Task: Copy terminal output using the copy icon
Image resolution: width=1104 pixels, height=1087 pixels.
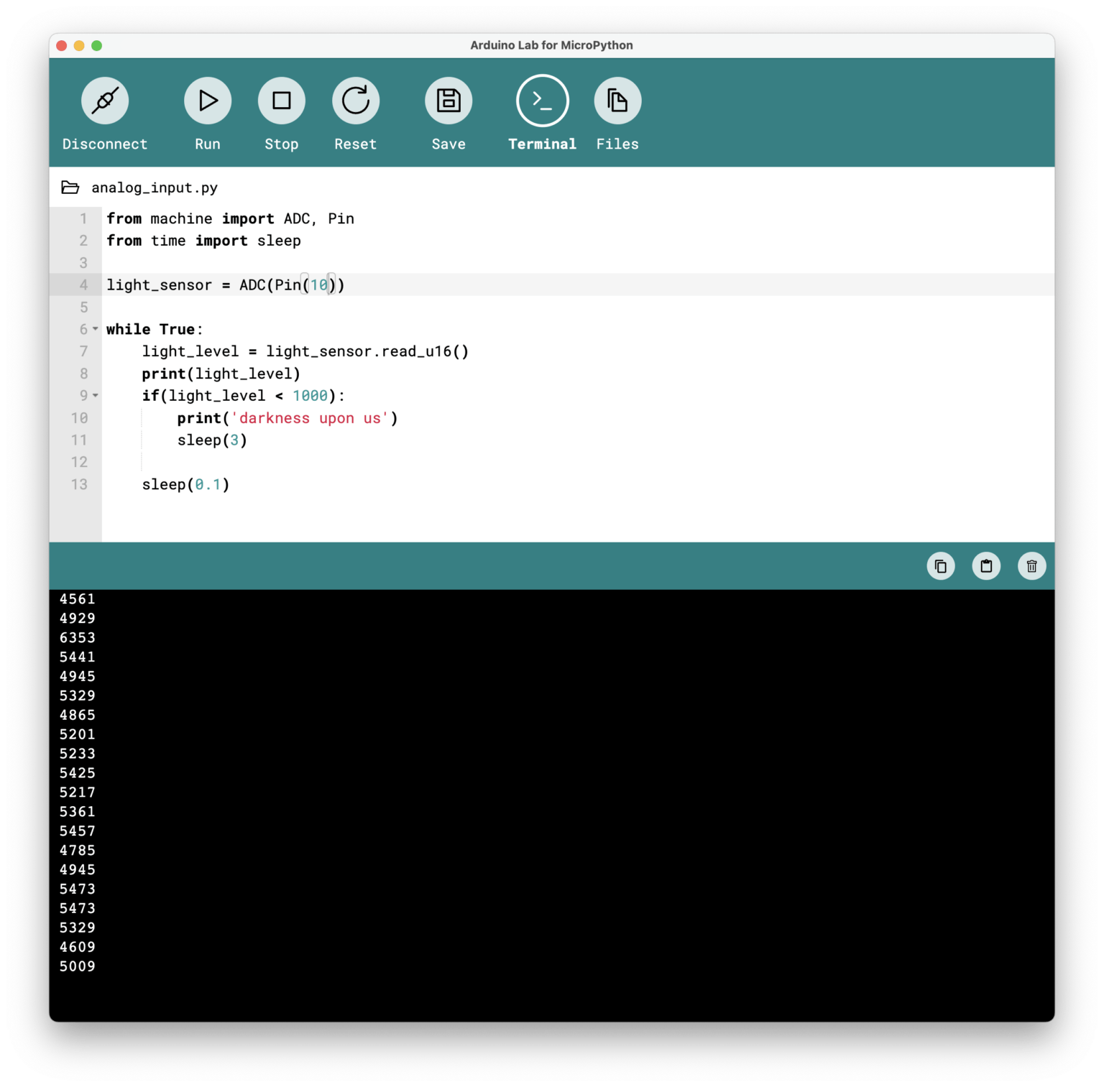Action: click(x=941, y=565)
